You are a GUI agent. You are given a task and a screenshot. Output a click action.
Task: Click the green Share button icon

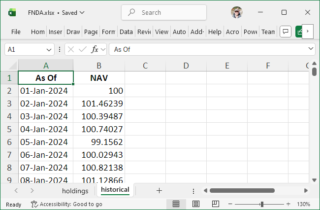[x=299, y=32]
